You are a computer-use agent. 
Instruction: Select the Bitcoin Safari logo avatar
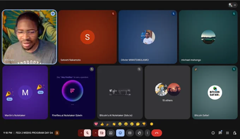215,93
